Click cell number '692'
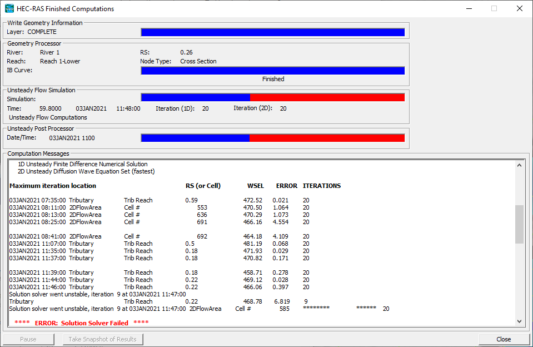 pyautogui.click(x=202, y=236)
